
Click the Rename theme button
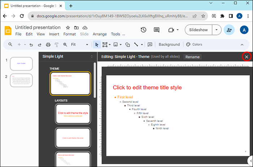193,57
